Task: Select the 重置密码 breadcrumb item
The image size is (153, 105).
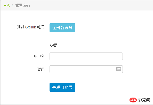Action: click(x=22, y=5)
